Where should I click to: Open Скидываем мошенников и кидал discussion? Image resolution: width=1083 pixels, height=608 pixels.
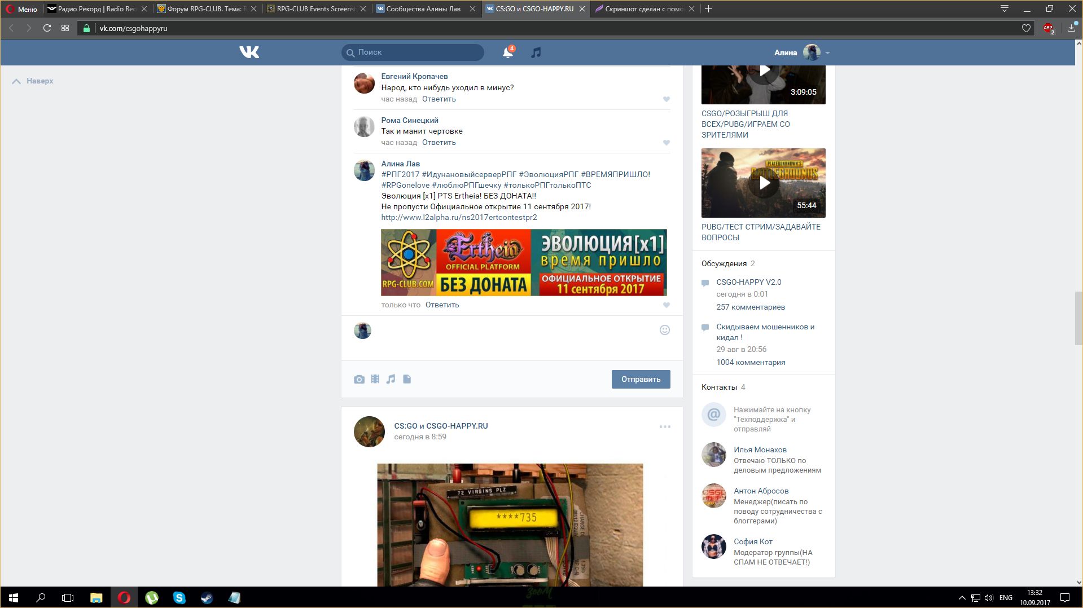tap(765, 332)
